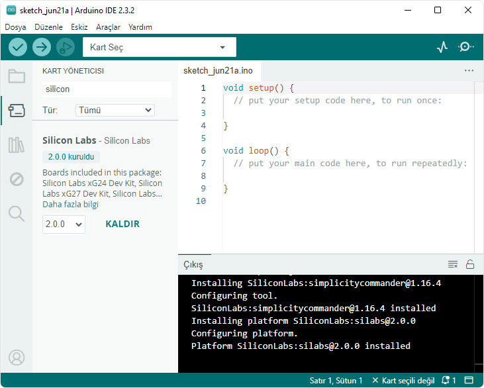
Task: Click the void loop() code line
Action: click(x=256, y=151)
